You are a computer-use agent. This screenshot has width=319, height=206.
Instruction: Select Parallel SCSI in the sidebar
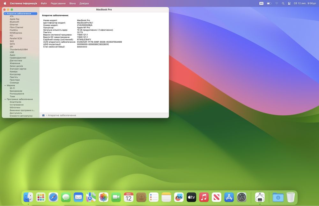pos(16,39)
